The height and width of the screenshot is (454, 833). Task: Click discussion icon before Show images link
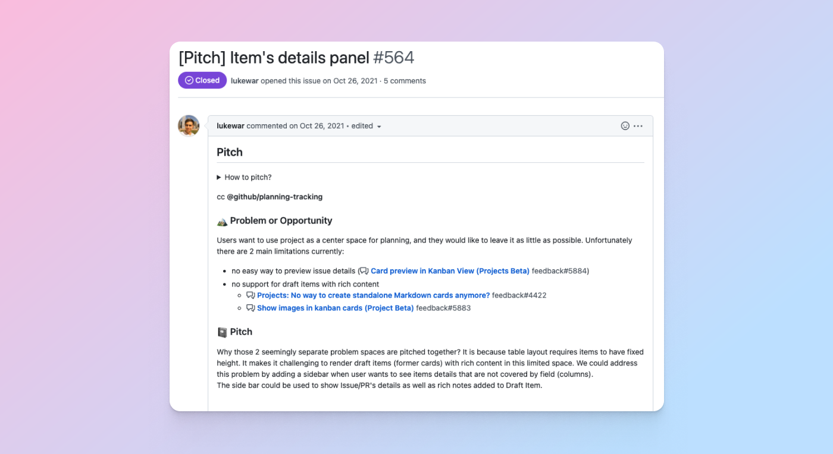coord(250,308)
